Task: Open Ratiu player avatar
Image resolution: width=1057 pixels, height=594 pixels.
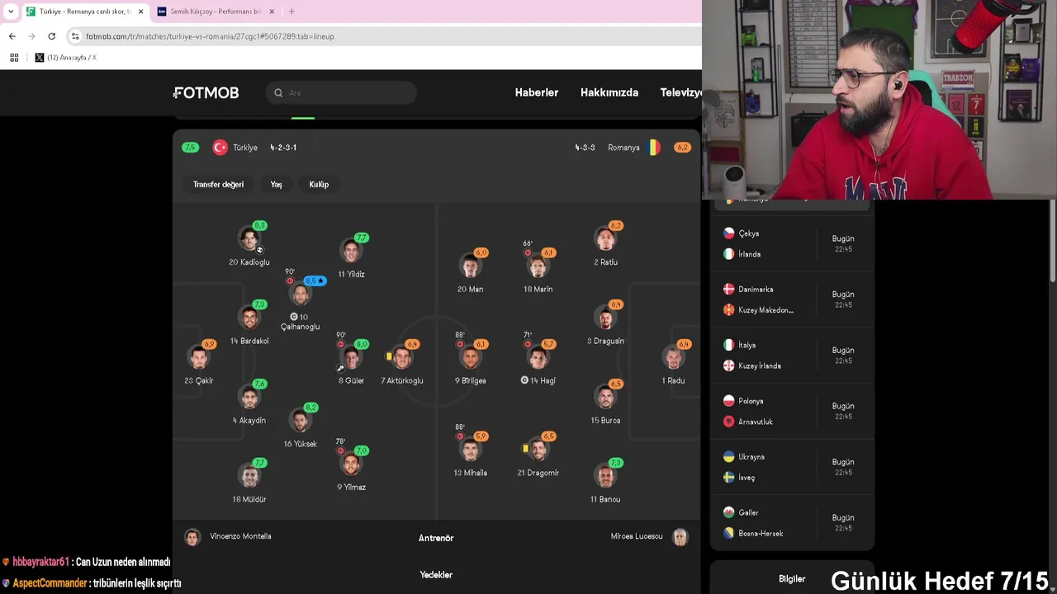Action: [x=605, y=239]
